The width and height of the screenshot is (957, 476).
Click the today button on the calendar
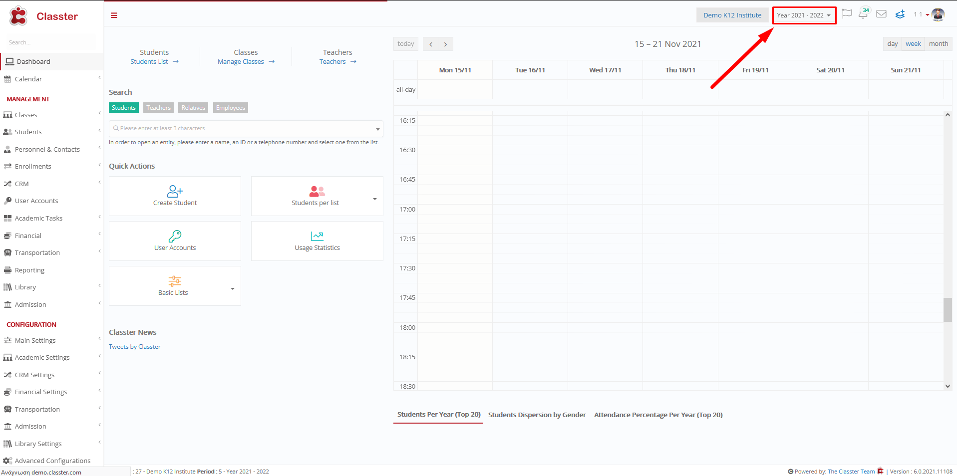click(405, 44)
